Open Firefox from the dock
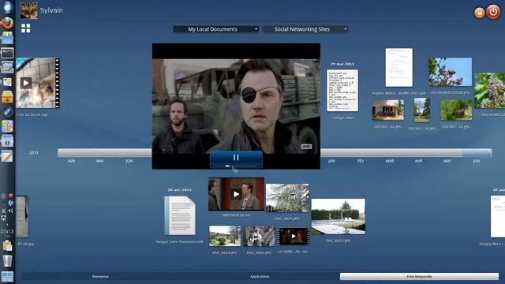Image resolution: width=505 pixels, height=284 pixels. (7, 23)
